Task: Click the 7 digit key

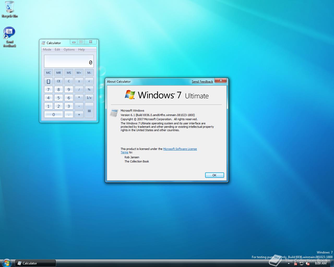Action: click(x=48, y=89)
